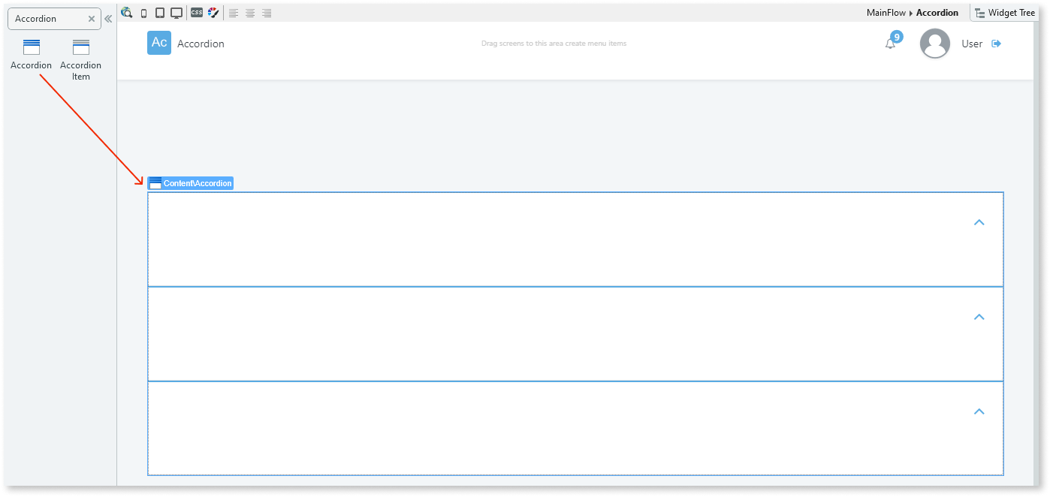Select the Accordion widget in toolbox
This screenshot has width=1050, height=497.
[x=31, y=55]
